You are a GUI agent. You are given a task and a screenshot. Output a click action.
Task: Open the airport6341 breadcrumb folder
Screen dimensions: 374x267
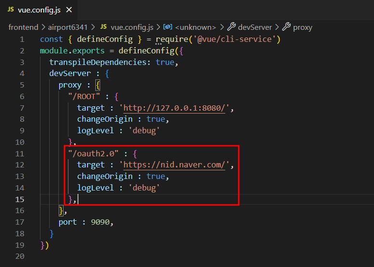[68, 27]
